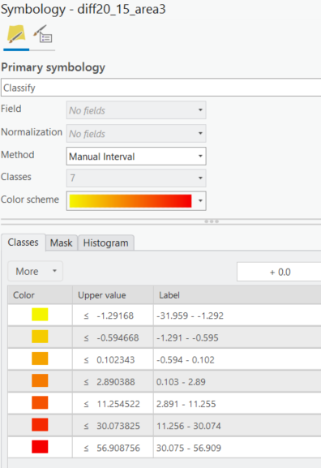Click the label -1.291 - -0.595
Viewport: 321px width, 468px height.
(x=187, y=338)
